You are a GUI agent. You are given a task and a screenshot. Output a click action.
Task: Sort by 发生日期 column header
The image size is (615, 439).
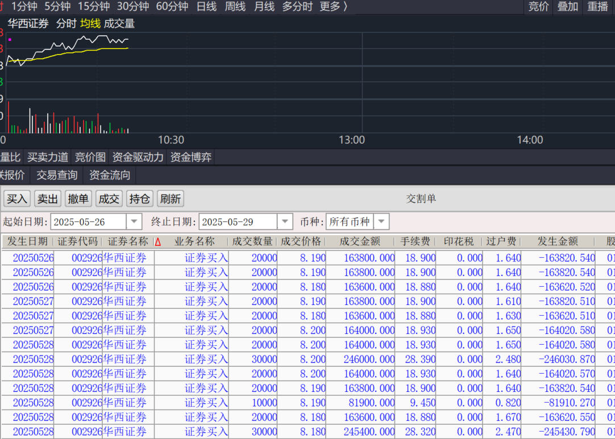pos(27,241)
